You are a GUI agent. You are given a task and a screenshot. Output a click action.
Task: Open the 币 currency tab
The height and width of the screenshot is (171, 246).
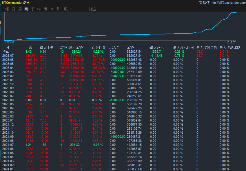pyautogui.click(x=45, y=9)
